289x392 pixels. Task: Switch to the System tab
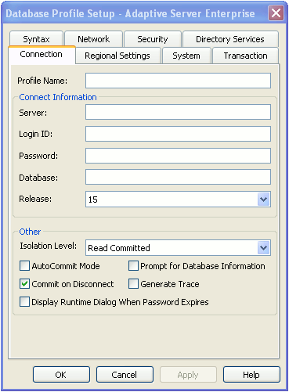pos(186,56)
